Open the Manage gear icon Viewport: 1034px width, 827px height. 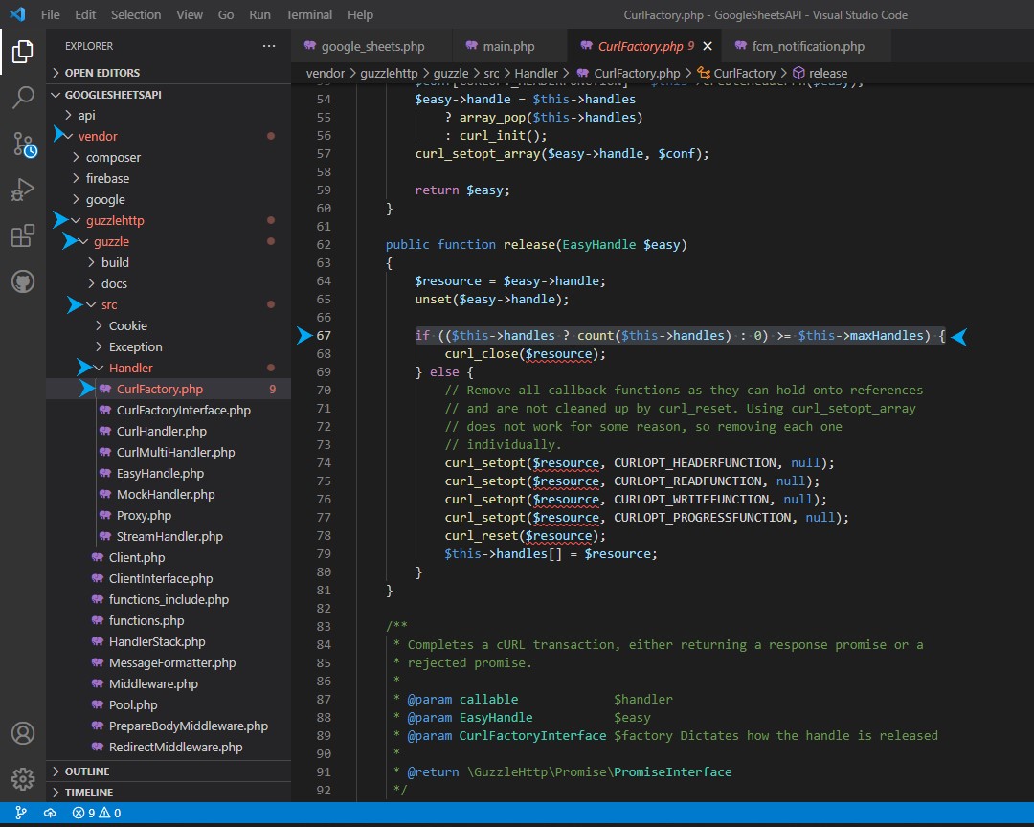(23, 777)
